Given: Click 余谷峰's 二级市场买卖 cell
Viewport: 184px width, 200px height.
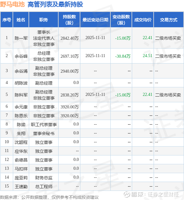Looking at the screenshot, I should coord(168,56).
